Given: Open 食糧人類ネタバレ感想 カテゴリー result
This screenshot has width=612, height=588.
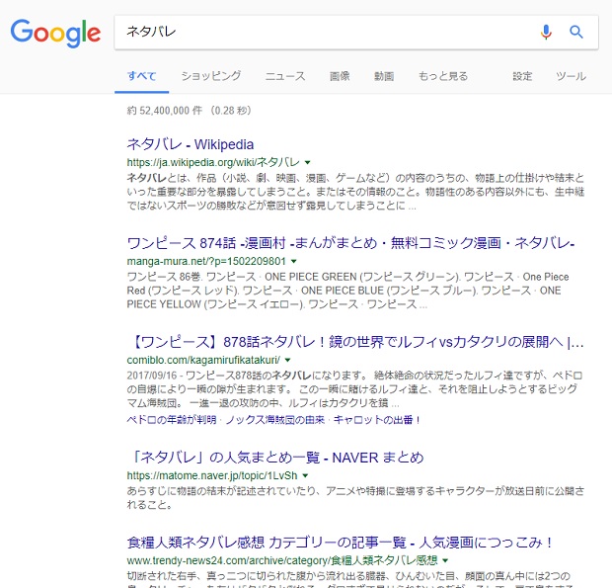Looking at the screenshot, I should [x=341, y=543].
